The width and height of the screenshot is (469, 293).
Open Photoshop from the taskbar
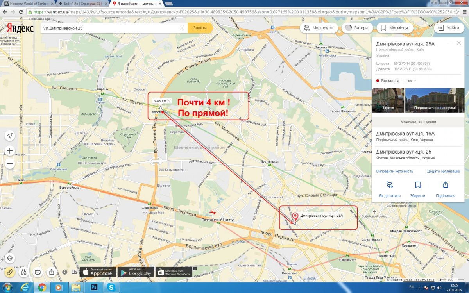[93, 288]
